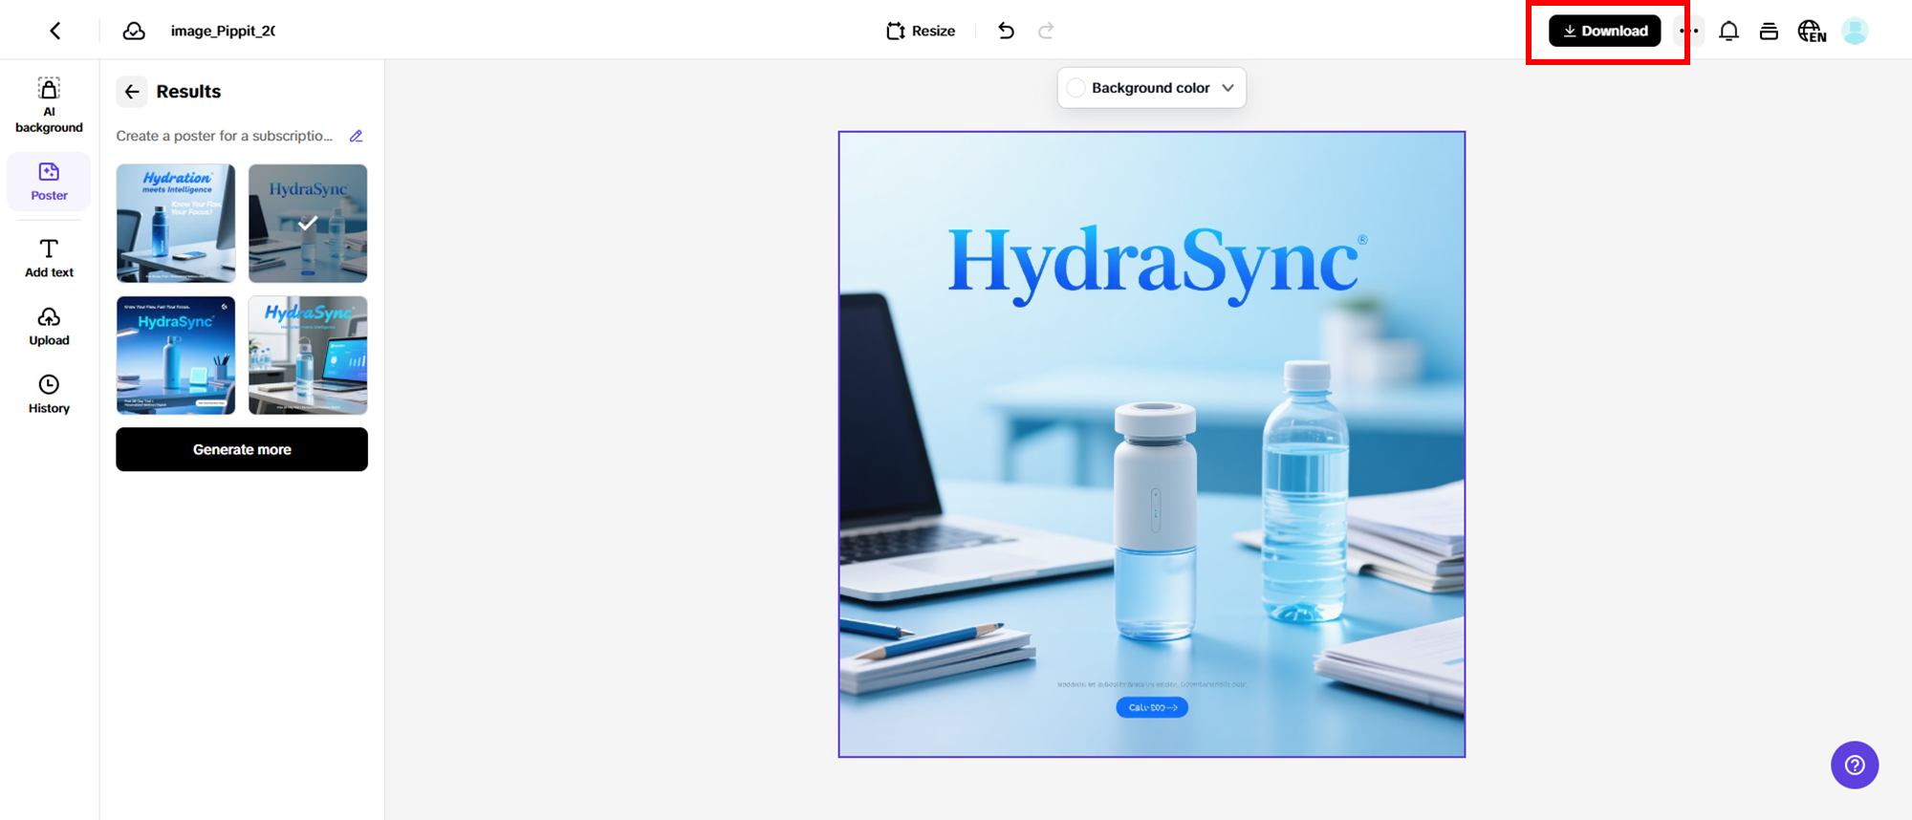Screen dimensions: 1912x820
Task: Choose the Add text tool
Action: [49, 258]
